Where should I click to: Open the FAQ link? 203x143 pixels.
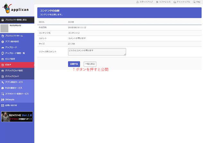click(x=197, y=2)
